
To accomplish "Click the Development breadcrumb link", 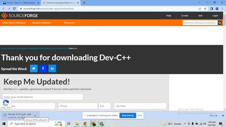I will (x=22, y=48).
